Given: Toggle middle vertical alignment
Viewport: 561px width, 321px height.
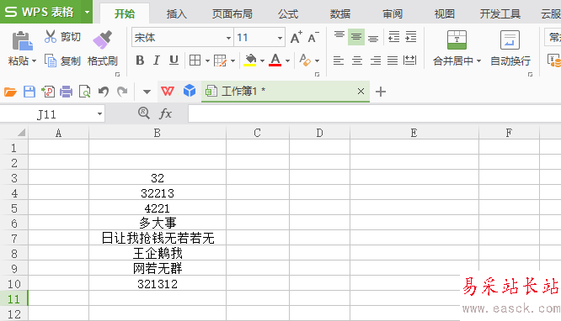Looking at the screenshot, I should coord(356,37).
